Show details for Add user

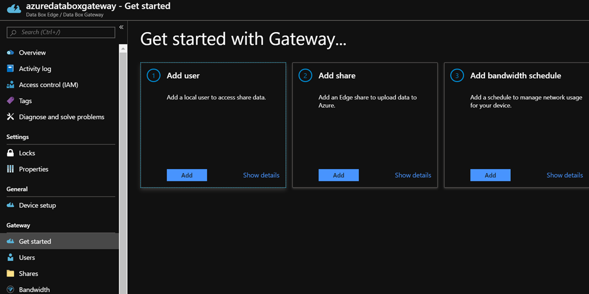click(x=261, y=175)
